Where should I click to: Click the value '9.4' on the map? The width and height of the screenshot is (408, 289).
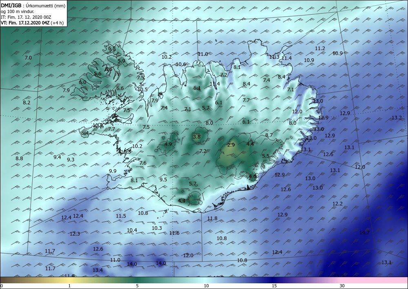(57, 157)
